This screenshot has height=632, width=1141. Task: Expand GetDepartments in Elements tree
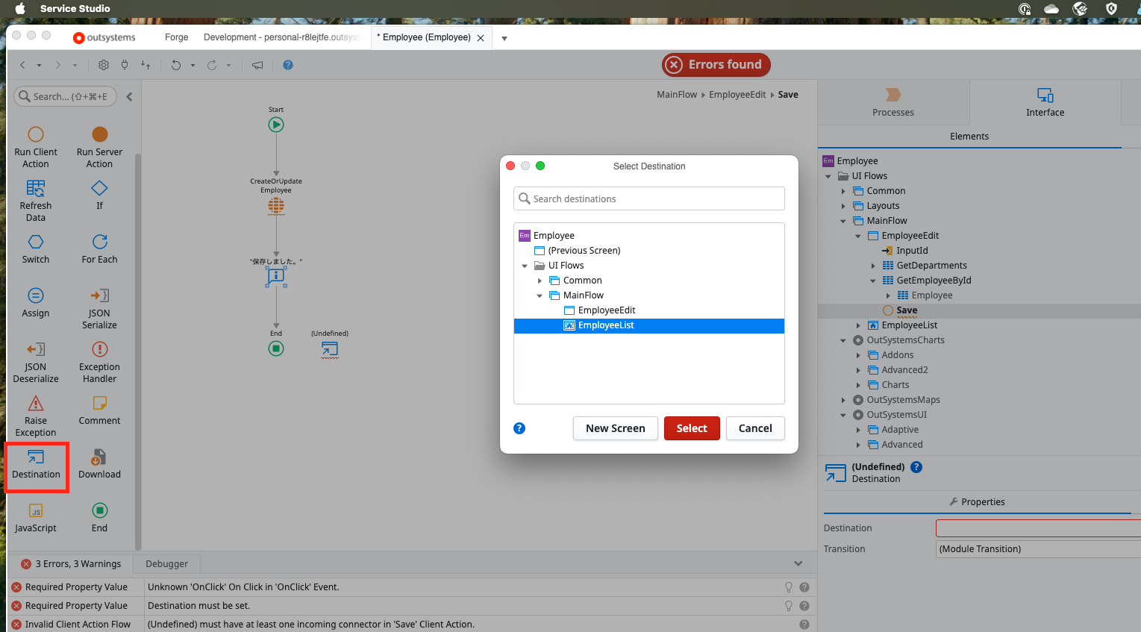tap(873, 266)
